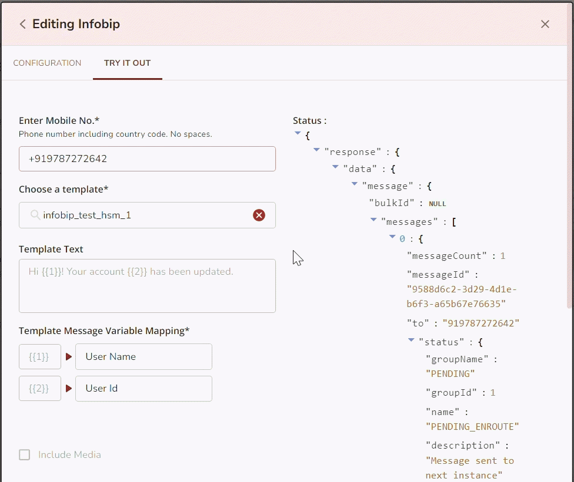Click the back arrow beside Editing Infobip

click(23, 24)
